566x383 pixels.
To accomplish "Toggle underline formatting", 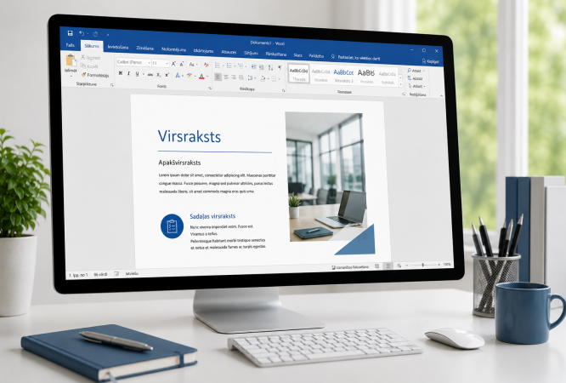I will (x=137, y=74).
